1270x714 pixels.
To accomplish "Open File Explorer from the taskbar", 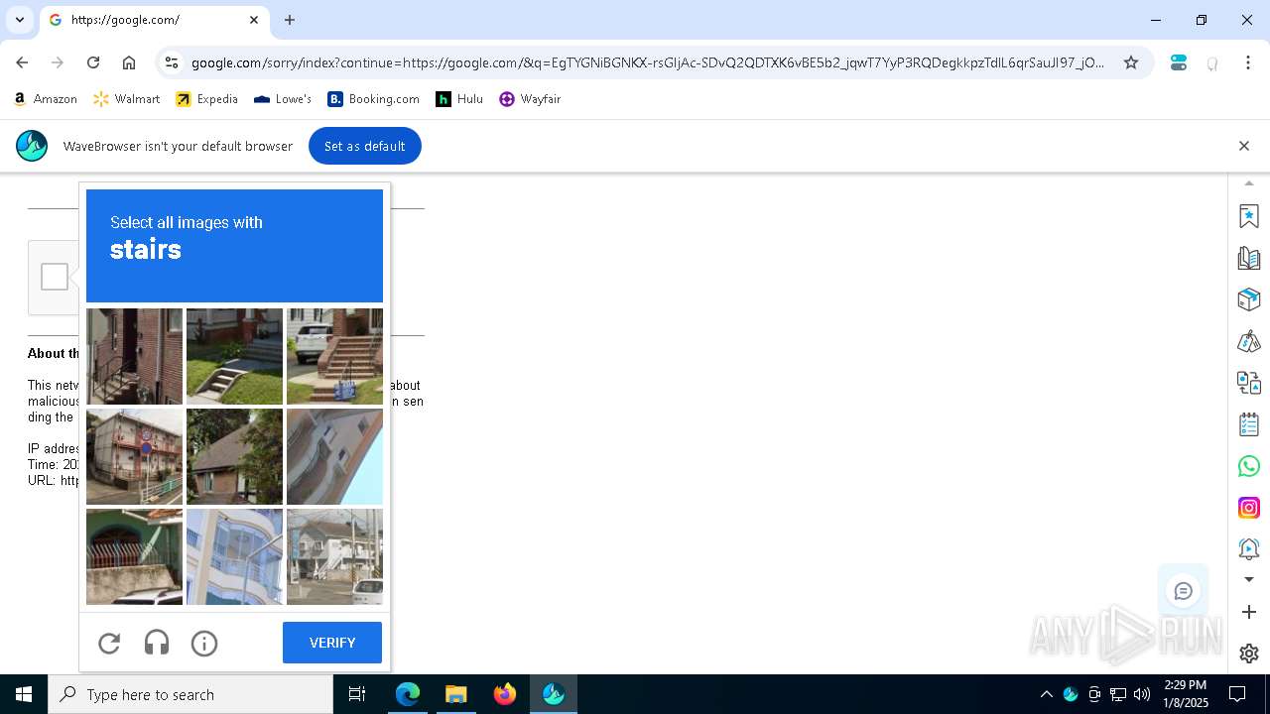I will click(x=456, y=694).
